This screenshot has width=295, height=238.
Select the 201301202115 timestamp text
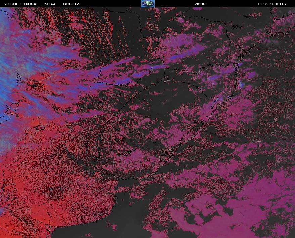coord(272,4)
